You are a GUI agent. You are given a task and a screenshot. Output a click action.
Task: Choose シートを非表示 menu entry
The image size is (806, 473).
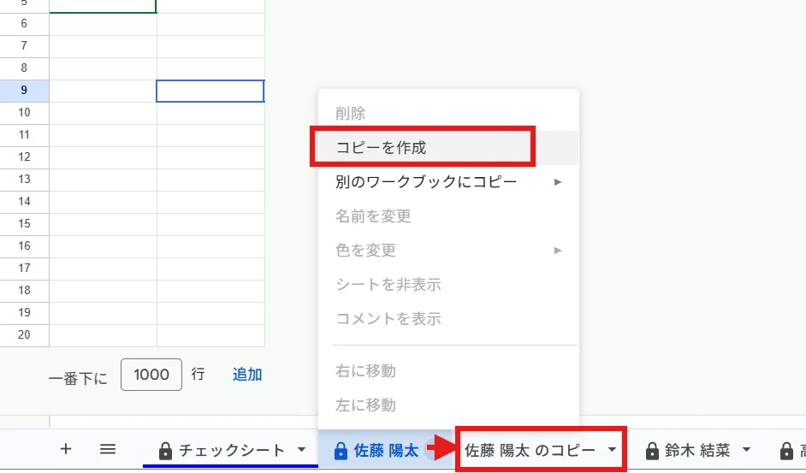coord(448,284)
